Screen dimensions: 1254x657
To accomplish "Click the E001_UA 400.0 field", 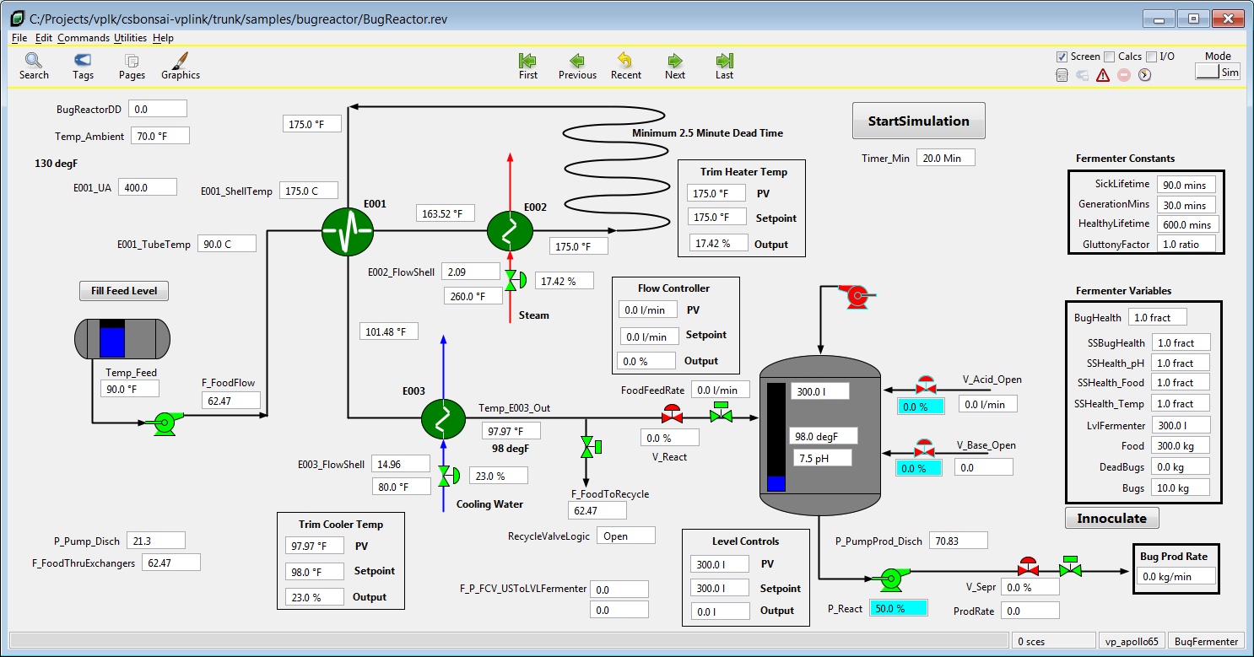I will point(148,187).
